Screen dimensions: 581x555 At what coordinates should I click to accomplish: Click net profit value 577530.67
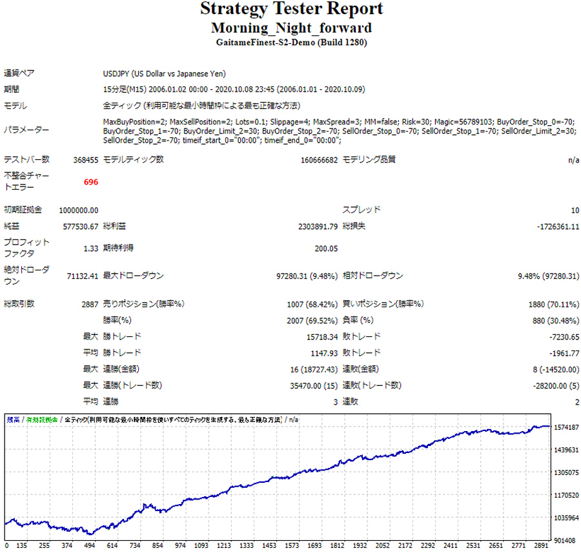pos(81,227)
